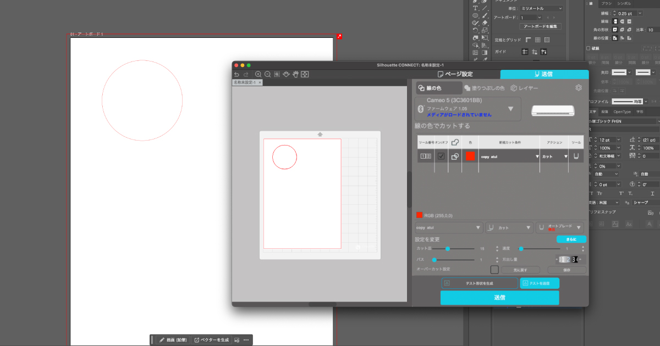Select the Eraser tool in Illustrator toolbar

click(485, 23)
